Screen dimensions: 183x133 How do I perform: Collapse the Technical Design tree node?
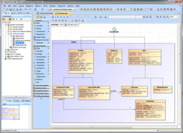point(8,34)
